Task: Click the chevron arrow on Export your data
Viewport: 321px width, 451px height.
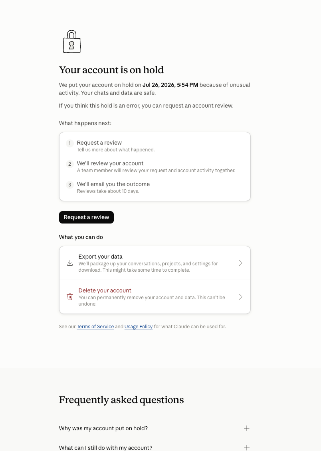Action: click(241, 263)
